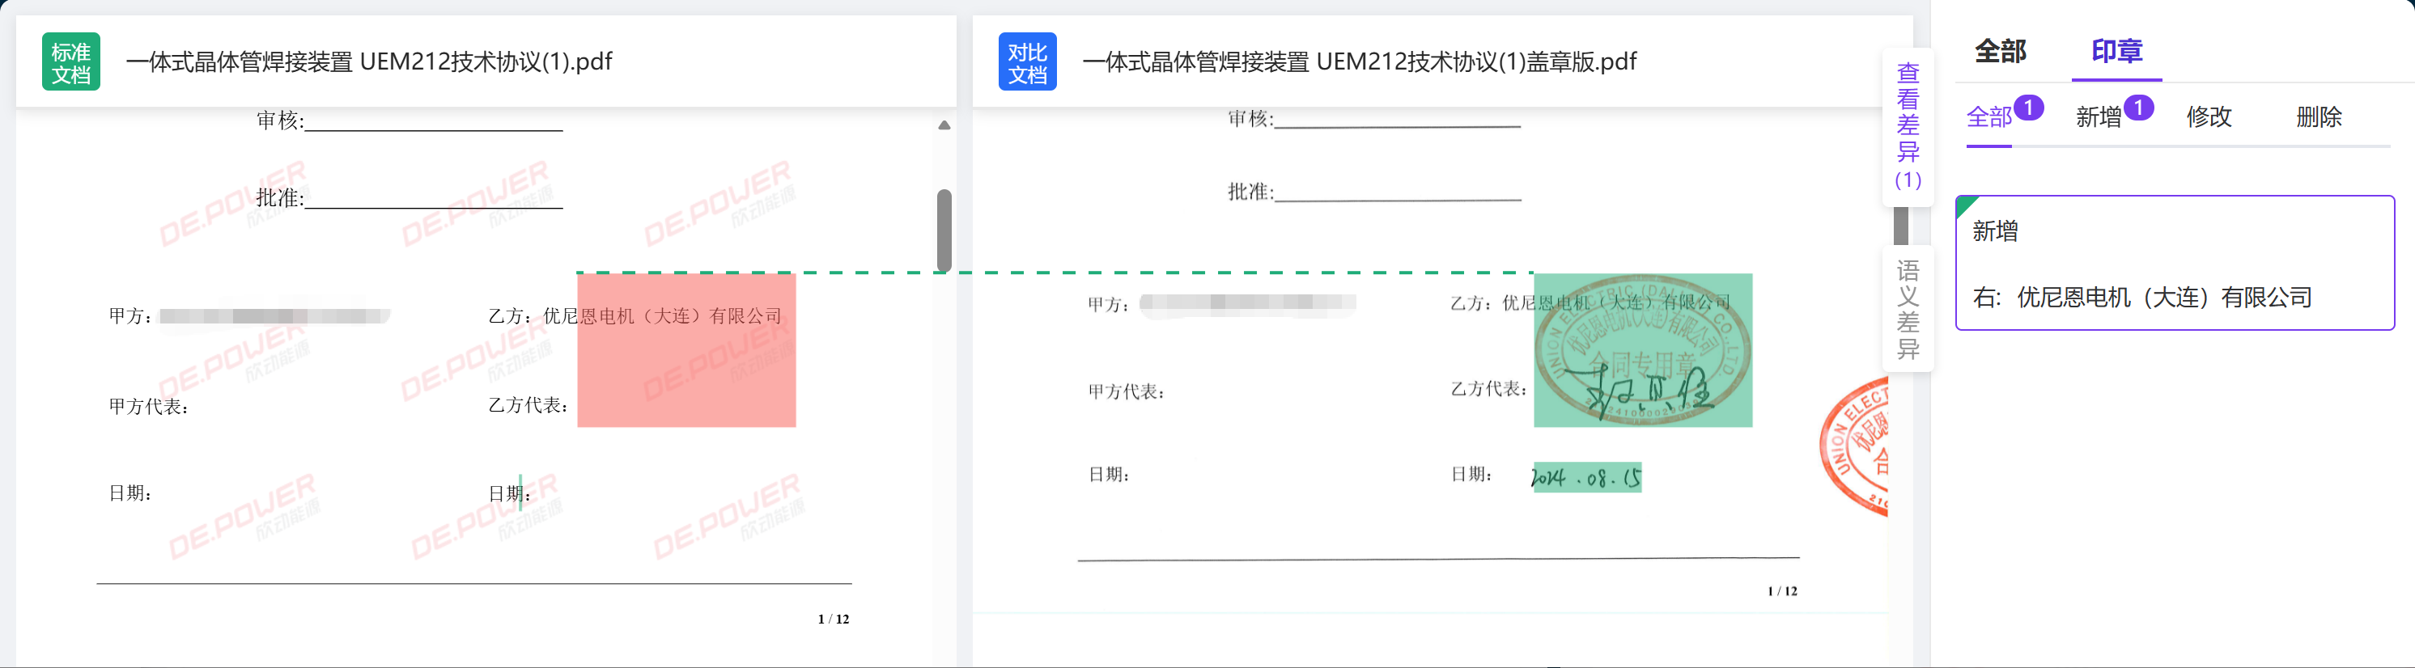Click the scroll-up arrow in standard document

click(944, 125)
